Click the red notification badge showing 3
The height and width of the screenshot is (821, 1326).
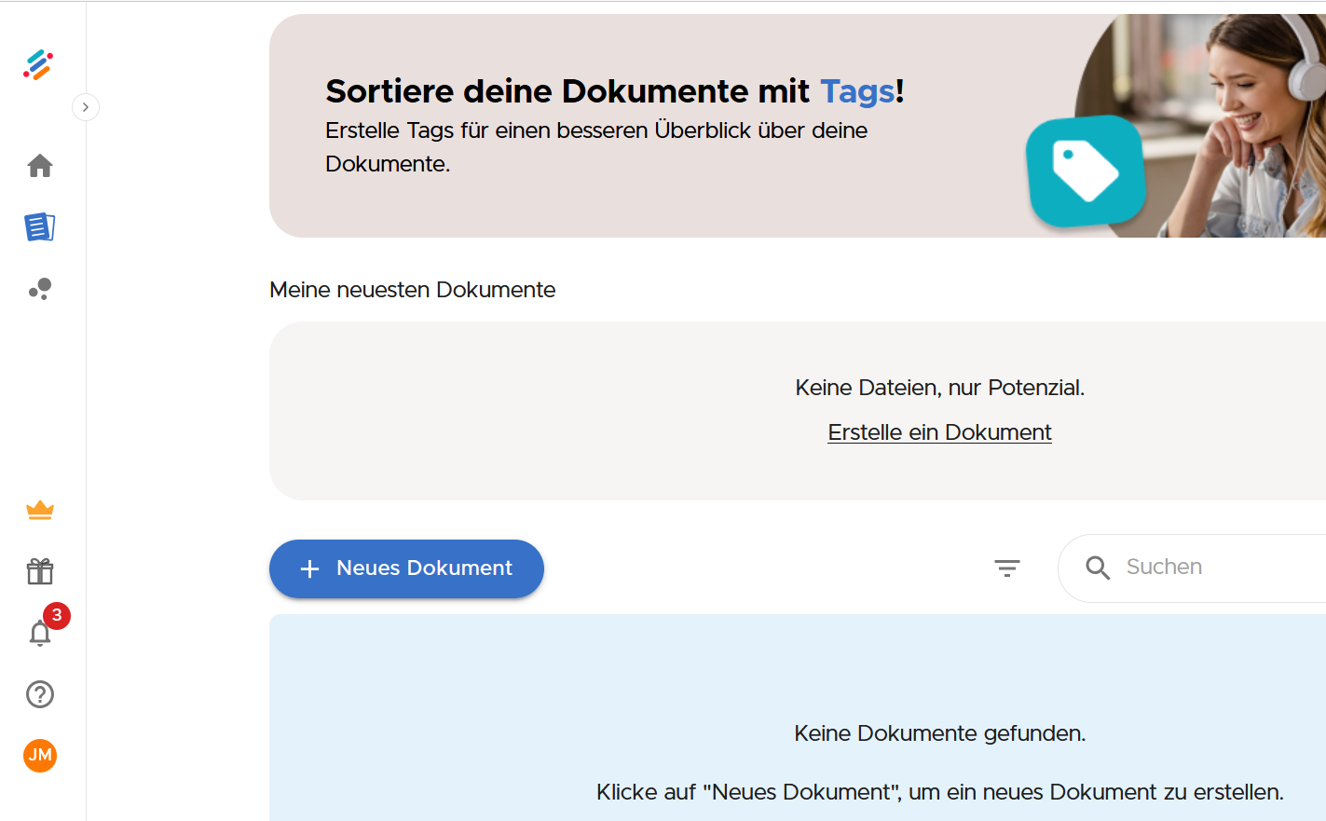pos(57,615)
